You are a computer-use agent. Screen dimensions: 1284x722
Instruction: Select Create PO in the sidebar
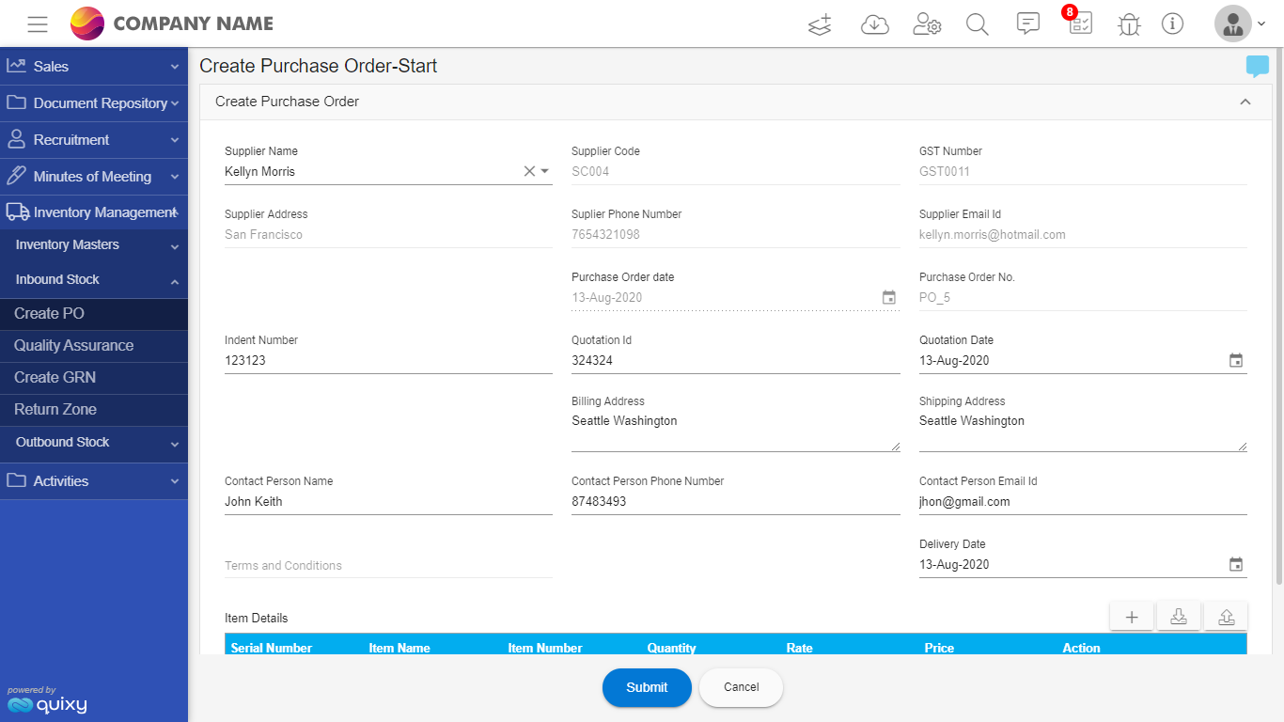tap(94, 314)
